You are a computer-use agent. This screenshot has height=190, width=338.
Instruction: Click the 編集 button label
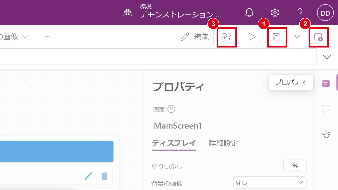point(202,37)
